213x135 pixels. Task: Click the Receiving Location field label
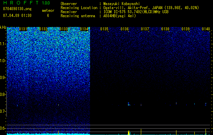[79, 8]
